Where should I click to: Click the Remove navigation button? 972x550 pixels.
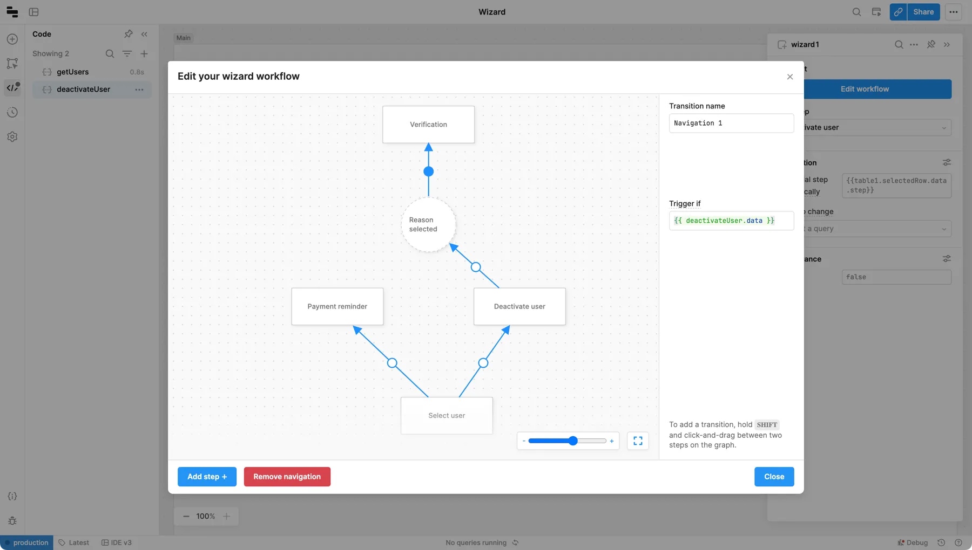click(x=287, y=477)
